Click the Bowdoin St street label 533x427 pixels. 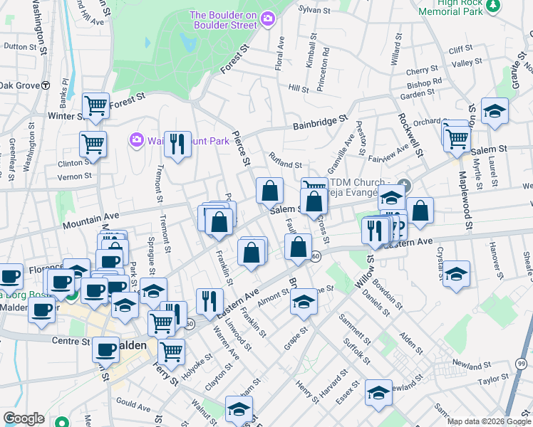click(387, 295)
